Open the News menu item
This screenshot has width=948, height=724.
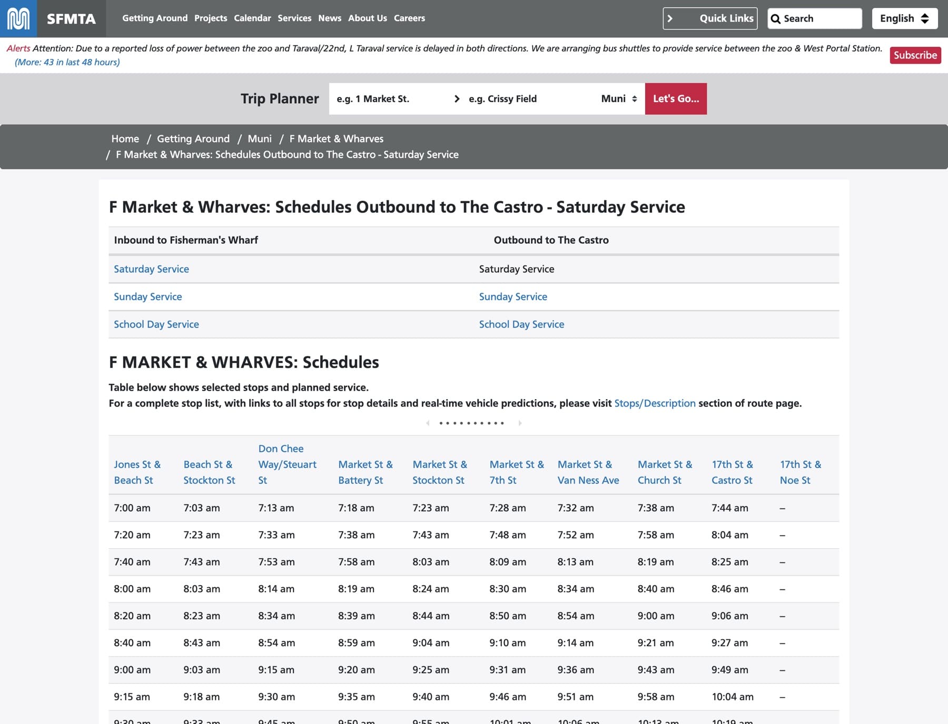[330, 18]
